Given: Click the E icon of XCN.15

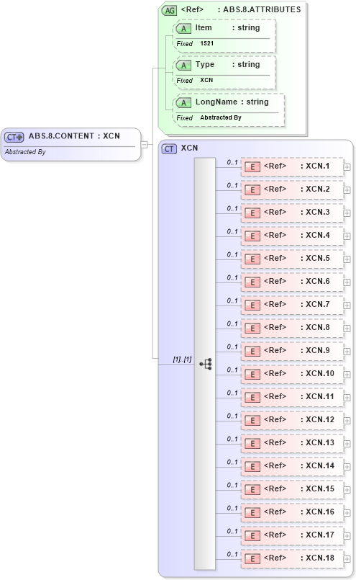Looking at the screenshot, I should (252, 490).
